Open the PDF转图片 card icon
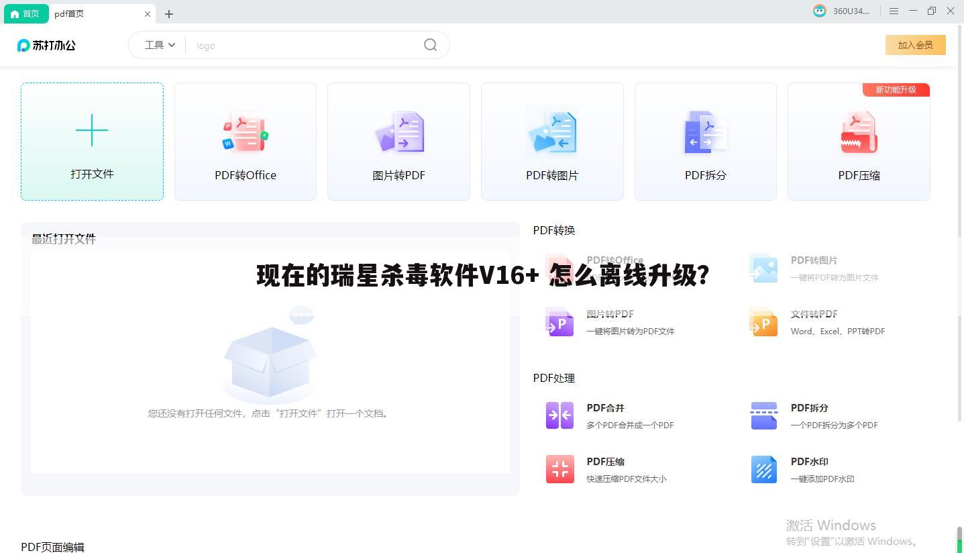Viewport: 964px width, 553px height. click(x=552, y=132)
